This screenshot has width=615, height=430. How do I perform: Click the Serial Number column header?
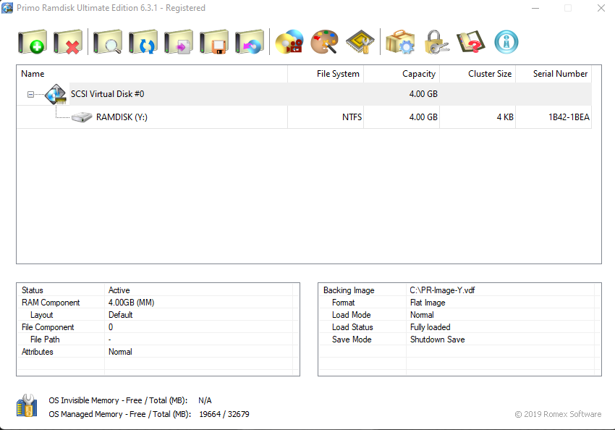point(560,74)
